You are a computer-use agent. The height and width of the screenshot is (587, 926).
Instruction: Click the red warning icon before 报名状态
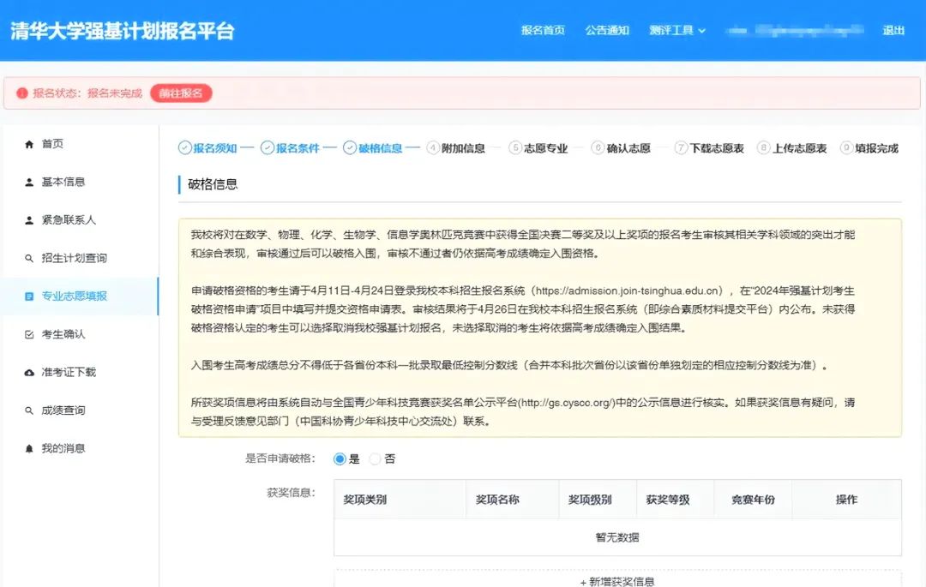click(x=21, y=93)
